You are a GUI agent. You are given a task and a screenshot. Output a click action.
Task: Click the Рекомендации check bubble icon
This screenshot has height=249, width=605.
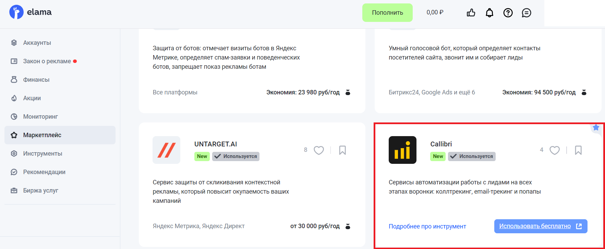point(14,172)
